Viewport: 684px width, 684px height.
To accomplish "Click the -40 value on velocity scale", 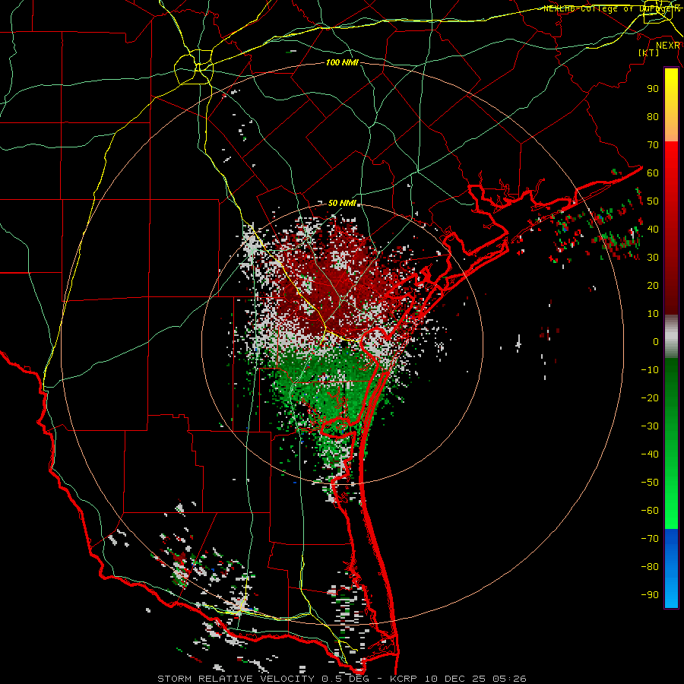I will point(650,454).
